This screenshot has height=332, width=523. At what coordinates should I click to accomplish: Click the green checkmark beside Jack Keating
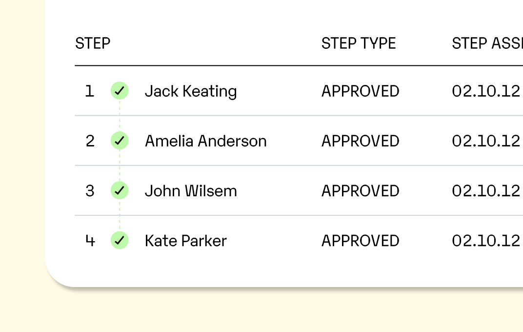coord(120,91)
